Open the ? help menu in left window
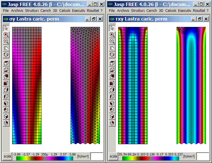The image size is (212, 163). (102, 10)
